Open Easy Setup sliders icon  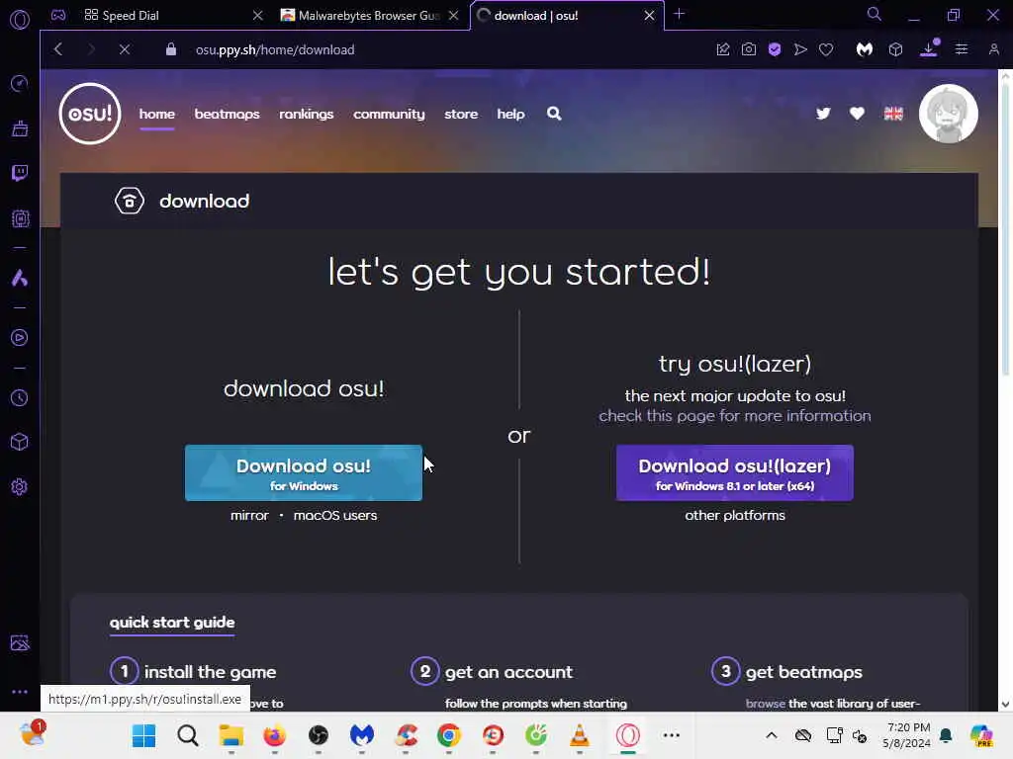pyautogui.click(x=962, y=49)
